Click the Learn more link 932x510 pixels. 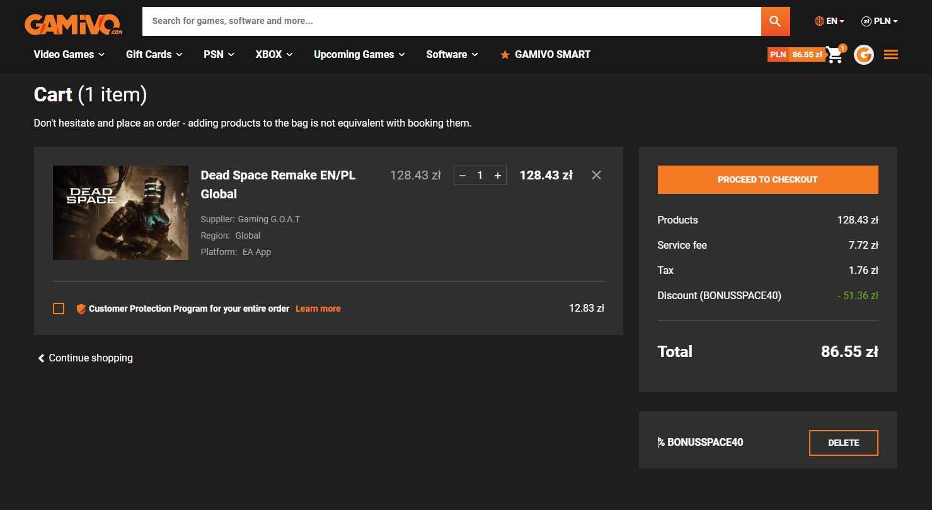[x=318, y=309]
